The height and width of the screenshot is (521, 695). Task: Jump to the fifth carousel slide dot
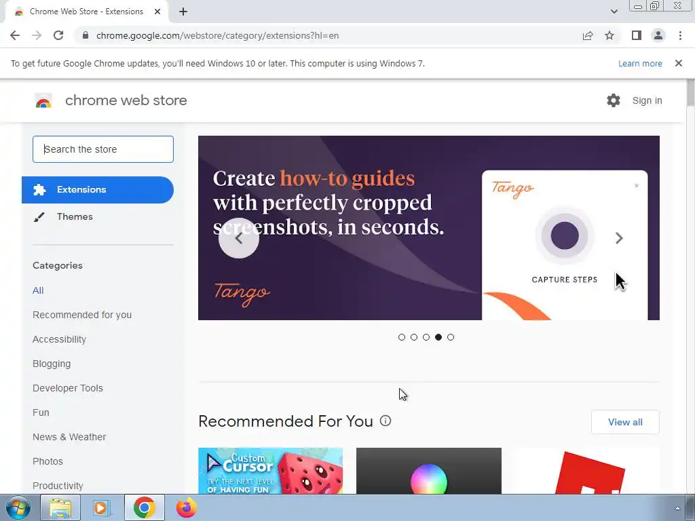(x=451, y=337)
